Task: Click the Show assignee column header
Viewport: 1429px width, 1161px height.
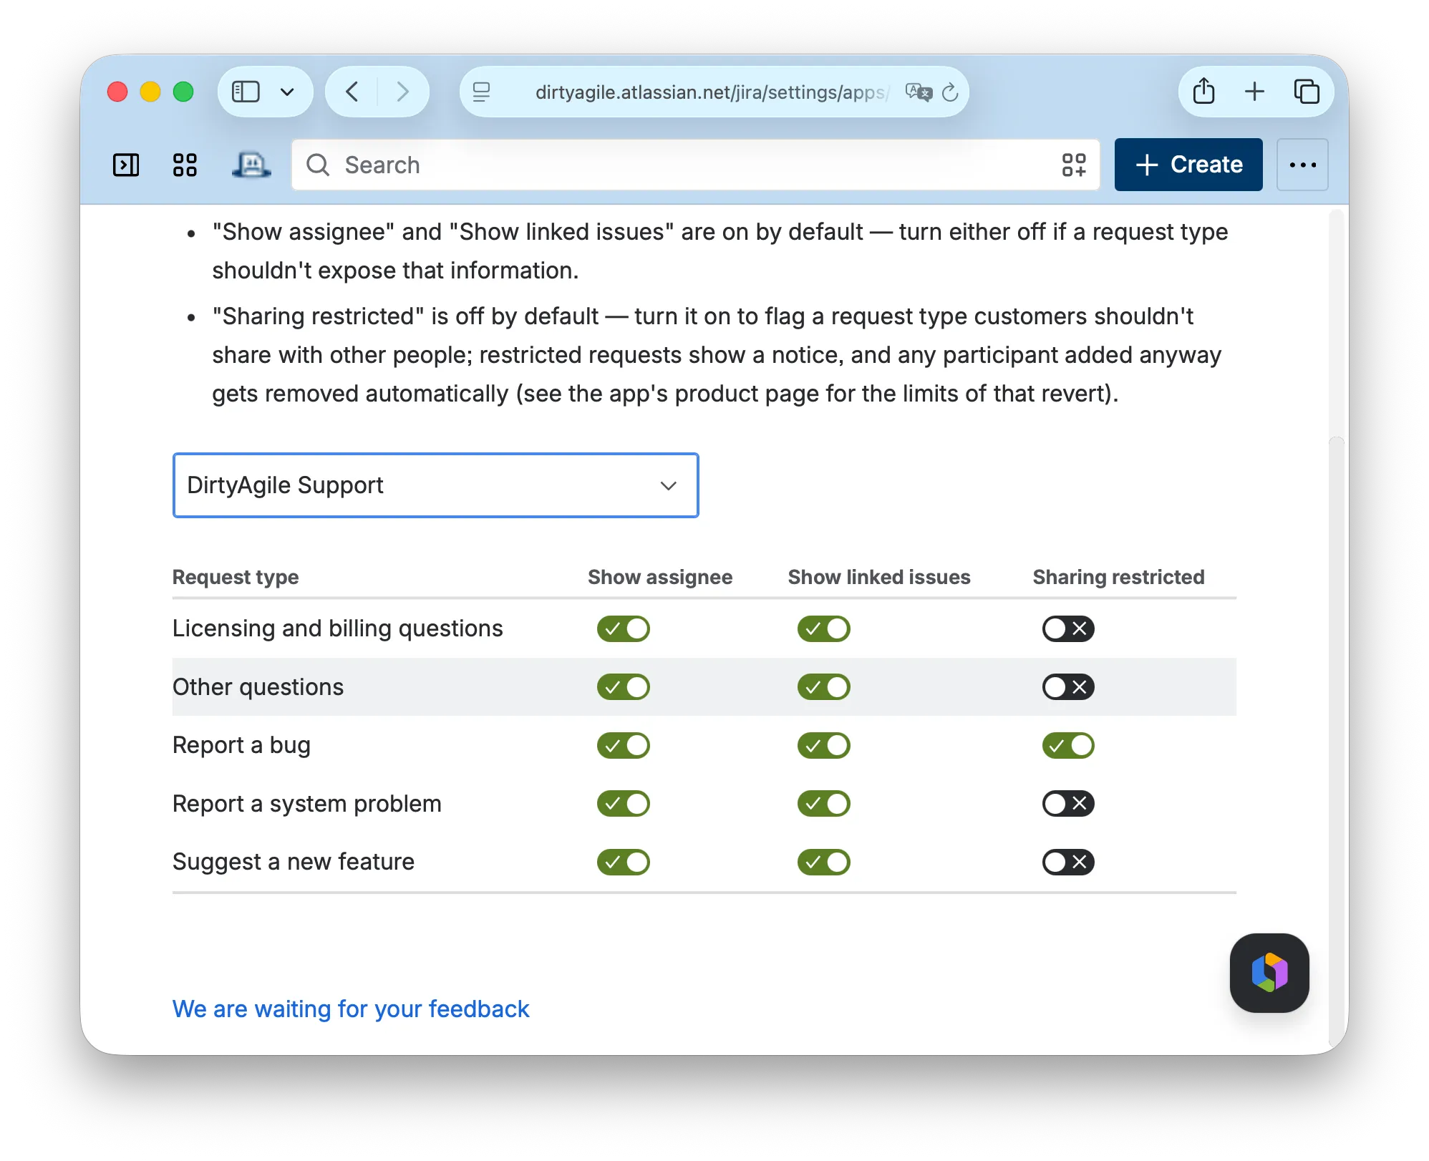Action: point(660,577)
